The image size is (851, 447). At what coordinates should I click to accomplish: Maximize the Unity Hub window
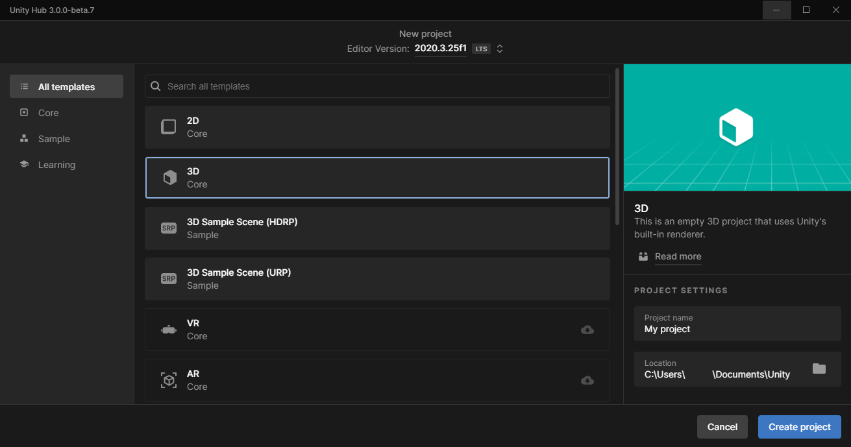point(806,10)
